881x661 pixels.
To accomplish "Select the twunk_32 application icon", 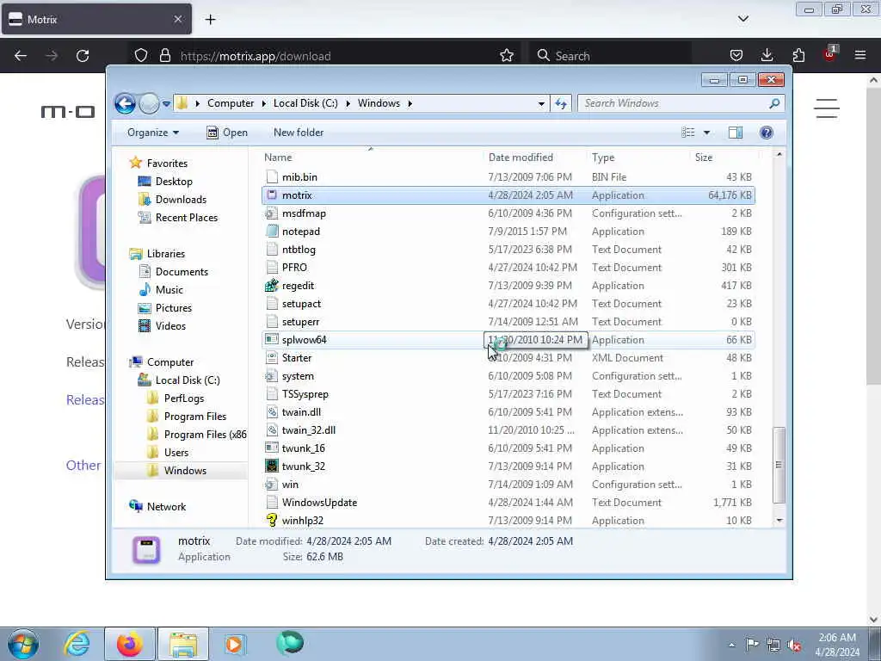I will coord(272,466).
